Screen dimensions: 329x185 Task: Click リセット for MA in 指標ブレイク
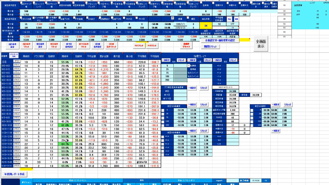[181, 60]
